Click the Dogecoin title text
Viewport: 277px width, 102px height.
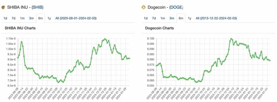(157, 7)
